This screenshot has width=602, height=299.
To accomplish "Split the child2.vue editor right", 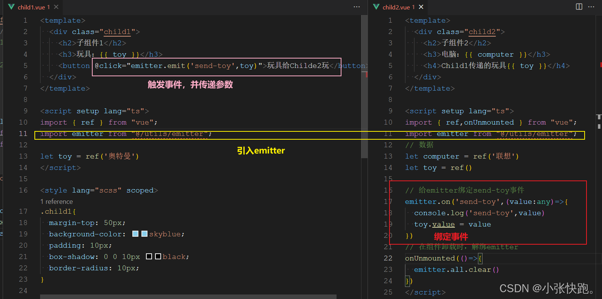I will click(579, 7).
